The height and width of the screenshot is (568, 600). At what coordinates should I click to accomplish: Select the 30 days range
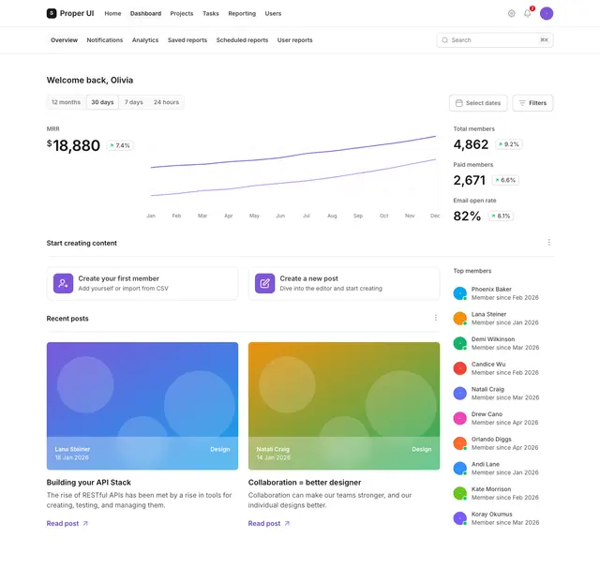[102, 102]
